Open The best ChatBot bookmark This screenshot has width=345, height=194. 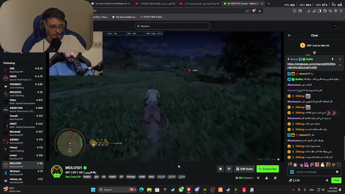125,17
